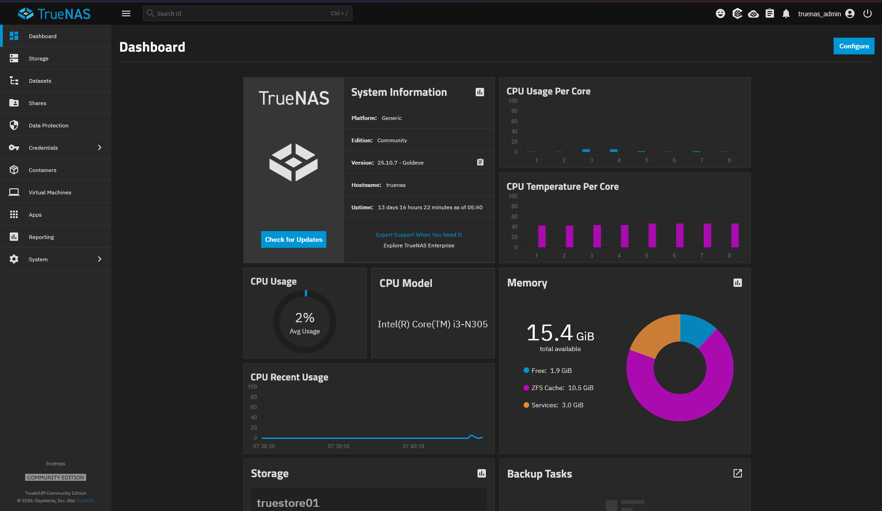The height and width of the screenshot is (511, 882).
Task: Expand the Credentials submenu
Action: click(x=56, y=147)
